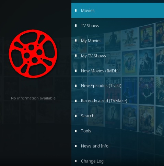Click the bullet icon beside Search
This screenshot has width=164, height=166.
(76, 116)
